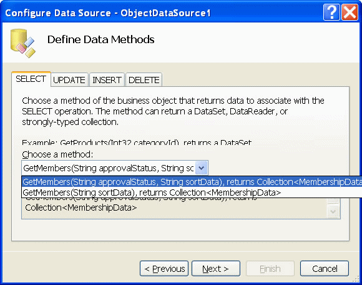Click the Collection<MembershipData> method signature text
362x285 pixels.
click(81, 207)
